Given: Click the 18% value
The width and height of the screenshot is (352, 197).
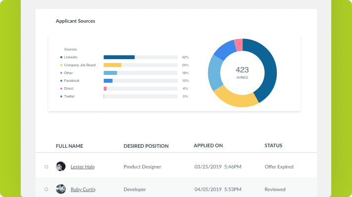Looking at the screenshot, I should [x=185, y=73].
